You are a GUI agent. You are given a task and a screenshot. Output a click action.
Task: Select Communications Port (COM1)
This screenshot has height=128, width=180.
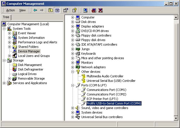coord(106,90)
